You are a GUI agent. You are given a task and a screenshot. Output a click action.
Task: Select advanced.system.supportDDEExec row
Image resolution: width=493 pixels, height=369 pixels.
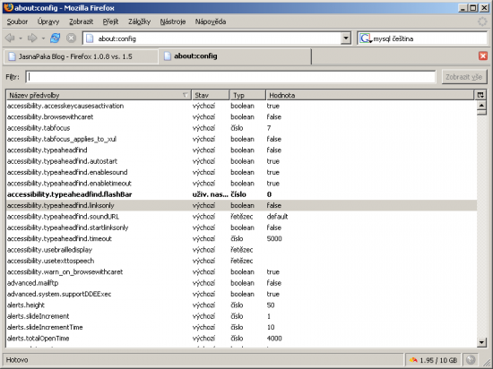(x=241, y=294)
